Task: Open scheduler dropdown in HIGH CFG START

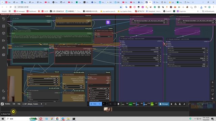Action: pyautogui.click(x=141, y=60)
